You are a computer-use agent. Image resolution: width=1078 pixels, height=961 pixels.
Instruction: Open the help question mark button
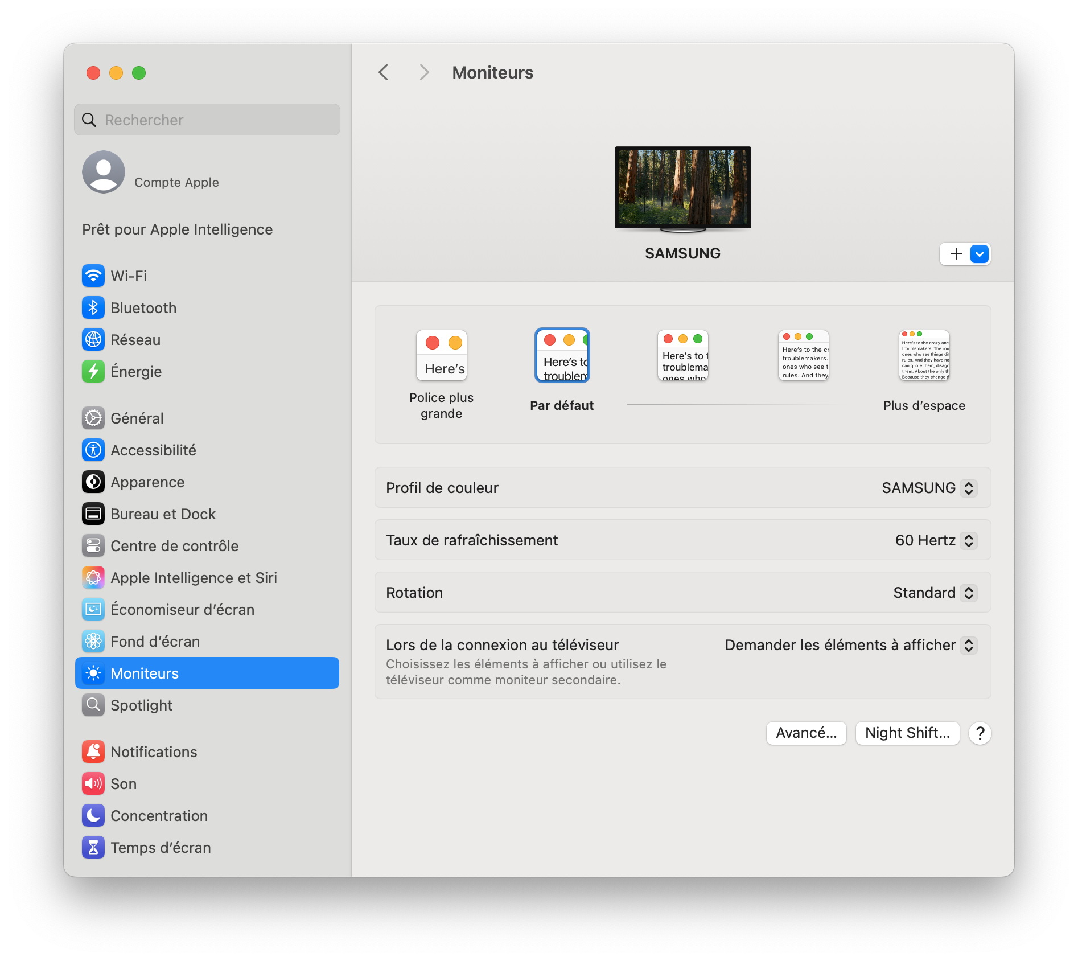click(980, 733)
